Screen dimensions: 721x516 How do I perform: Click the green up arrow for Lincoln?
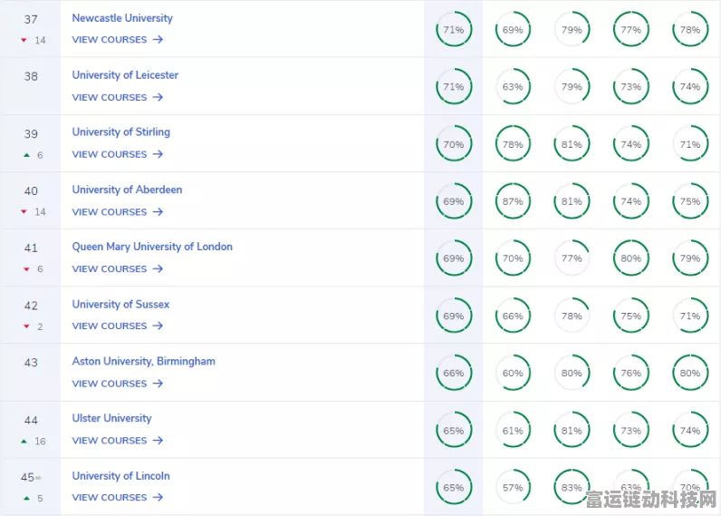coord(26,498)
